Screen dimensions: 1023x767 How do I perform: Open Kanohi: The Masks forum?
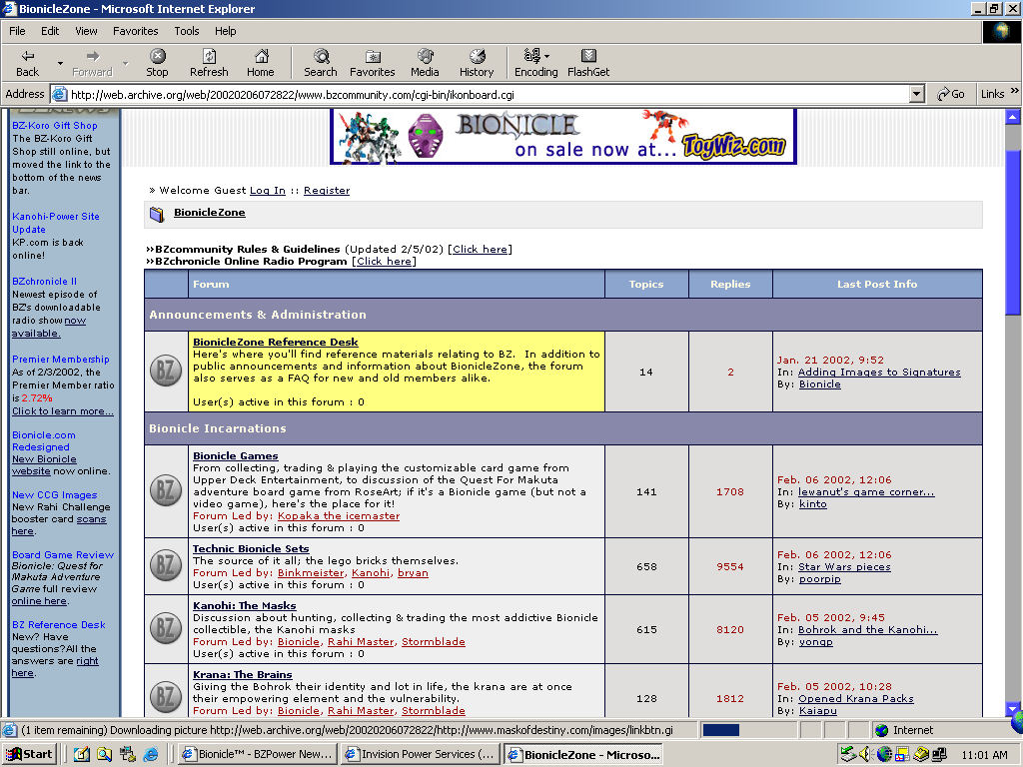[245, 606]
